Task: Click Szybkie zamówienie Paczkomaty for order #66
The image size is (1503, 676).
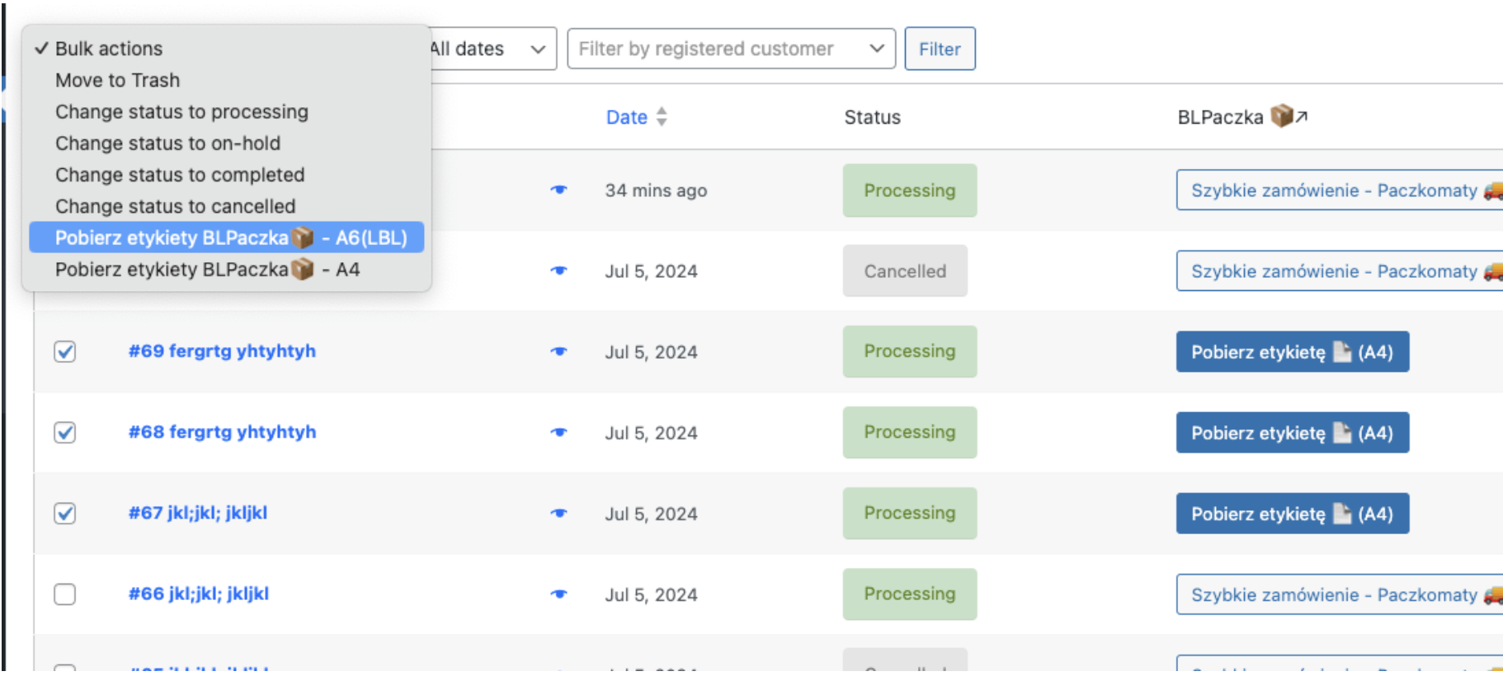Action: click(x=1340, y=594)
